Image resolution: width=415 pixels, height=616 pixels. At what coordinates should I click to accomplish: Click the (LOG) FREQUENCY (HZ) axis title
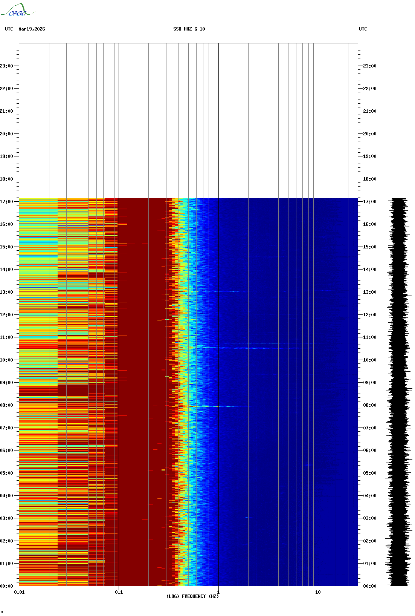192,596
